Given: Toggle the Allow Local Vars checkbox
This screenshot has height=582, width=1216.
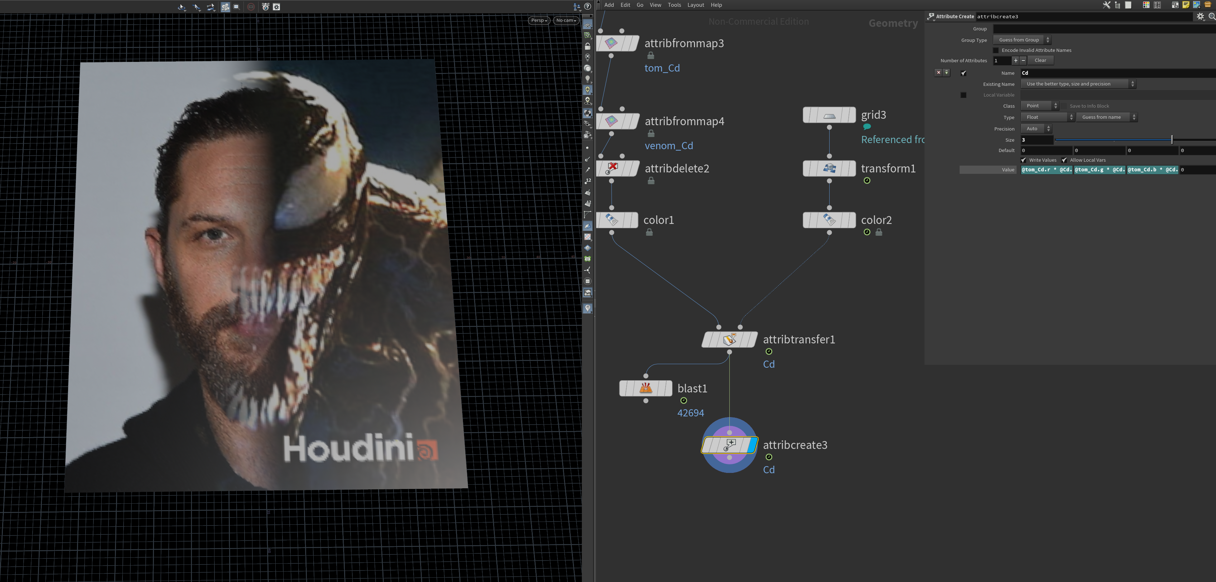Looking at the screenshot, I should [x=1064, y=160].
